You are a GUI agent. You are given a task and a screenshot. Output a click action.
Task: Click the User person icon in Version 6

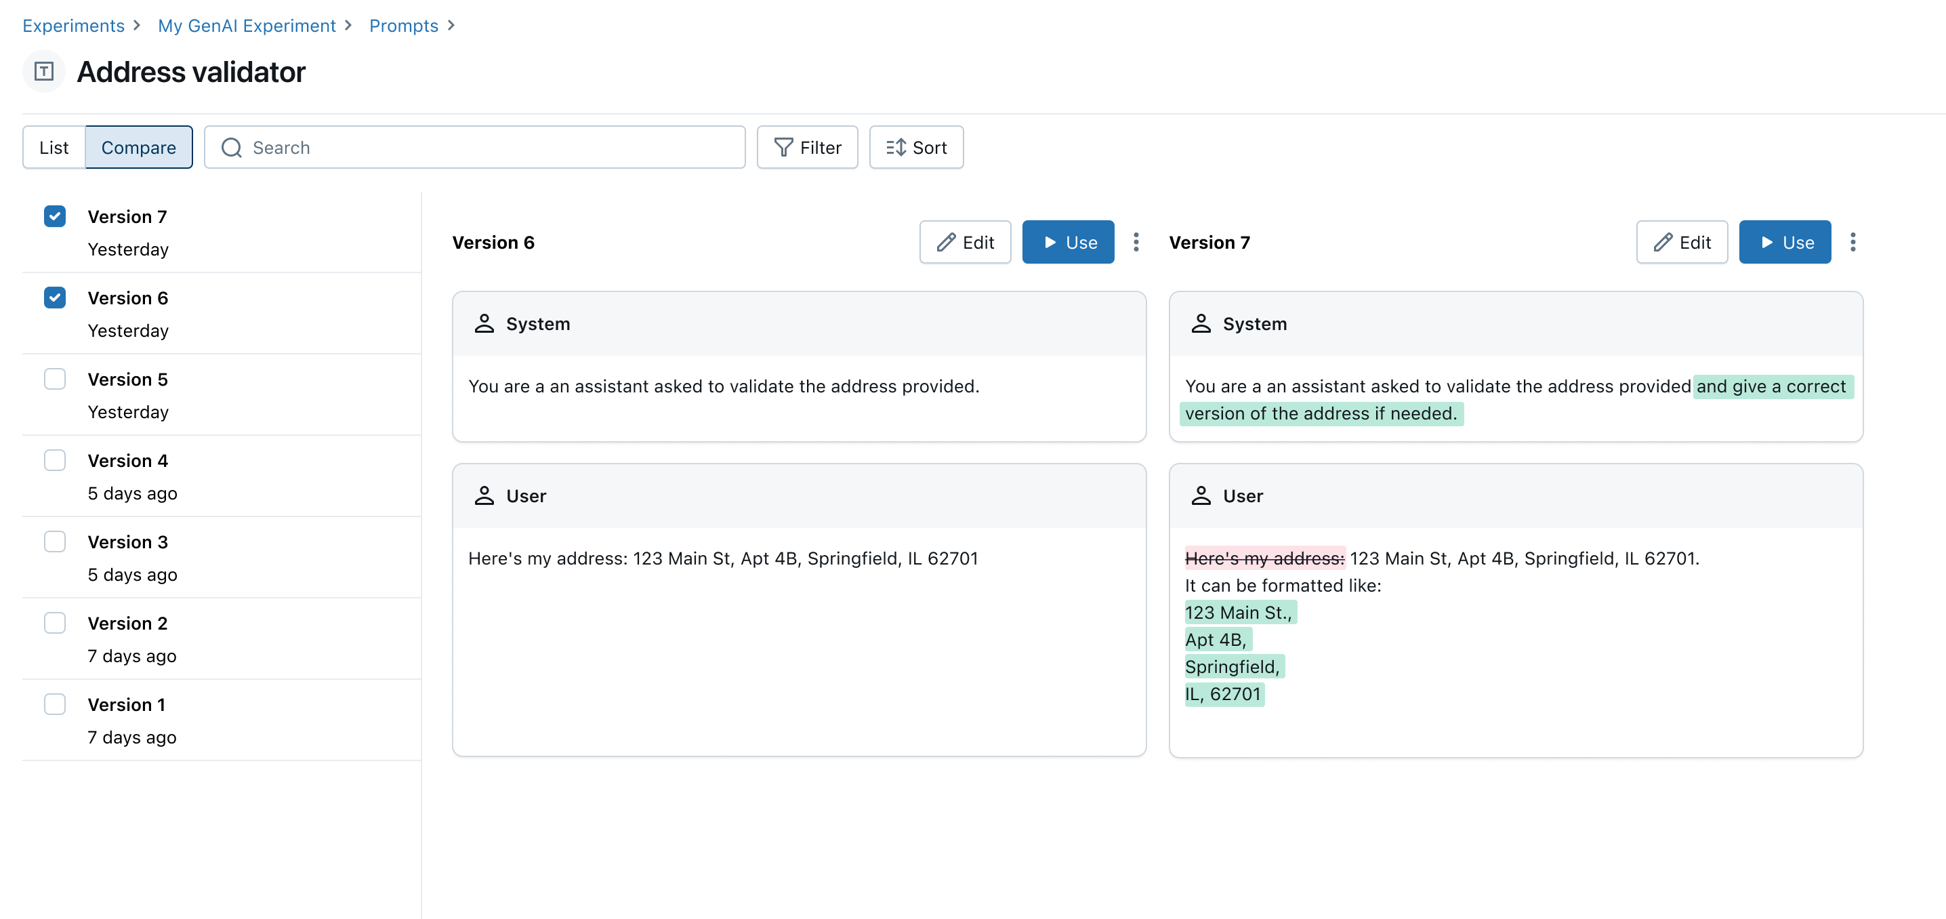[x=484, y=496]
